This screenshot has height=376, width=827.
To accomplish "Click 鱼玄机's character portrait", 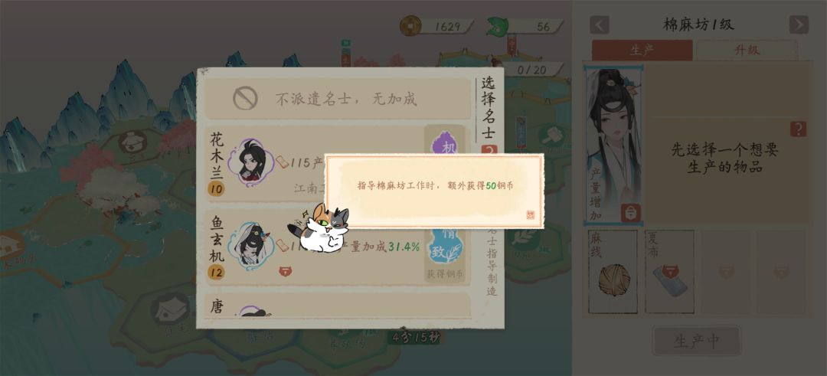I will point(251,246).
